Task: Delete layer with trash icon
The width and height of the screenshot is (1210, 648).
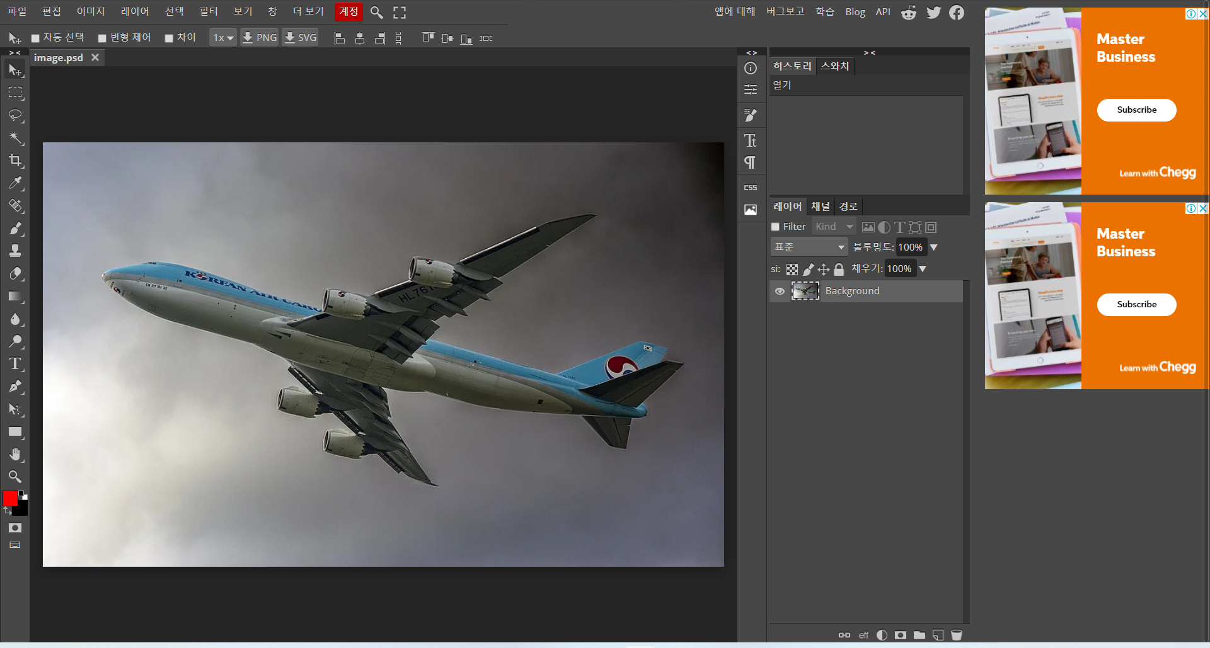Action: pyautogui.click(x=957, y=635)
